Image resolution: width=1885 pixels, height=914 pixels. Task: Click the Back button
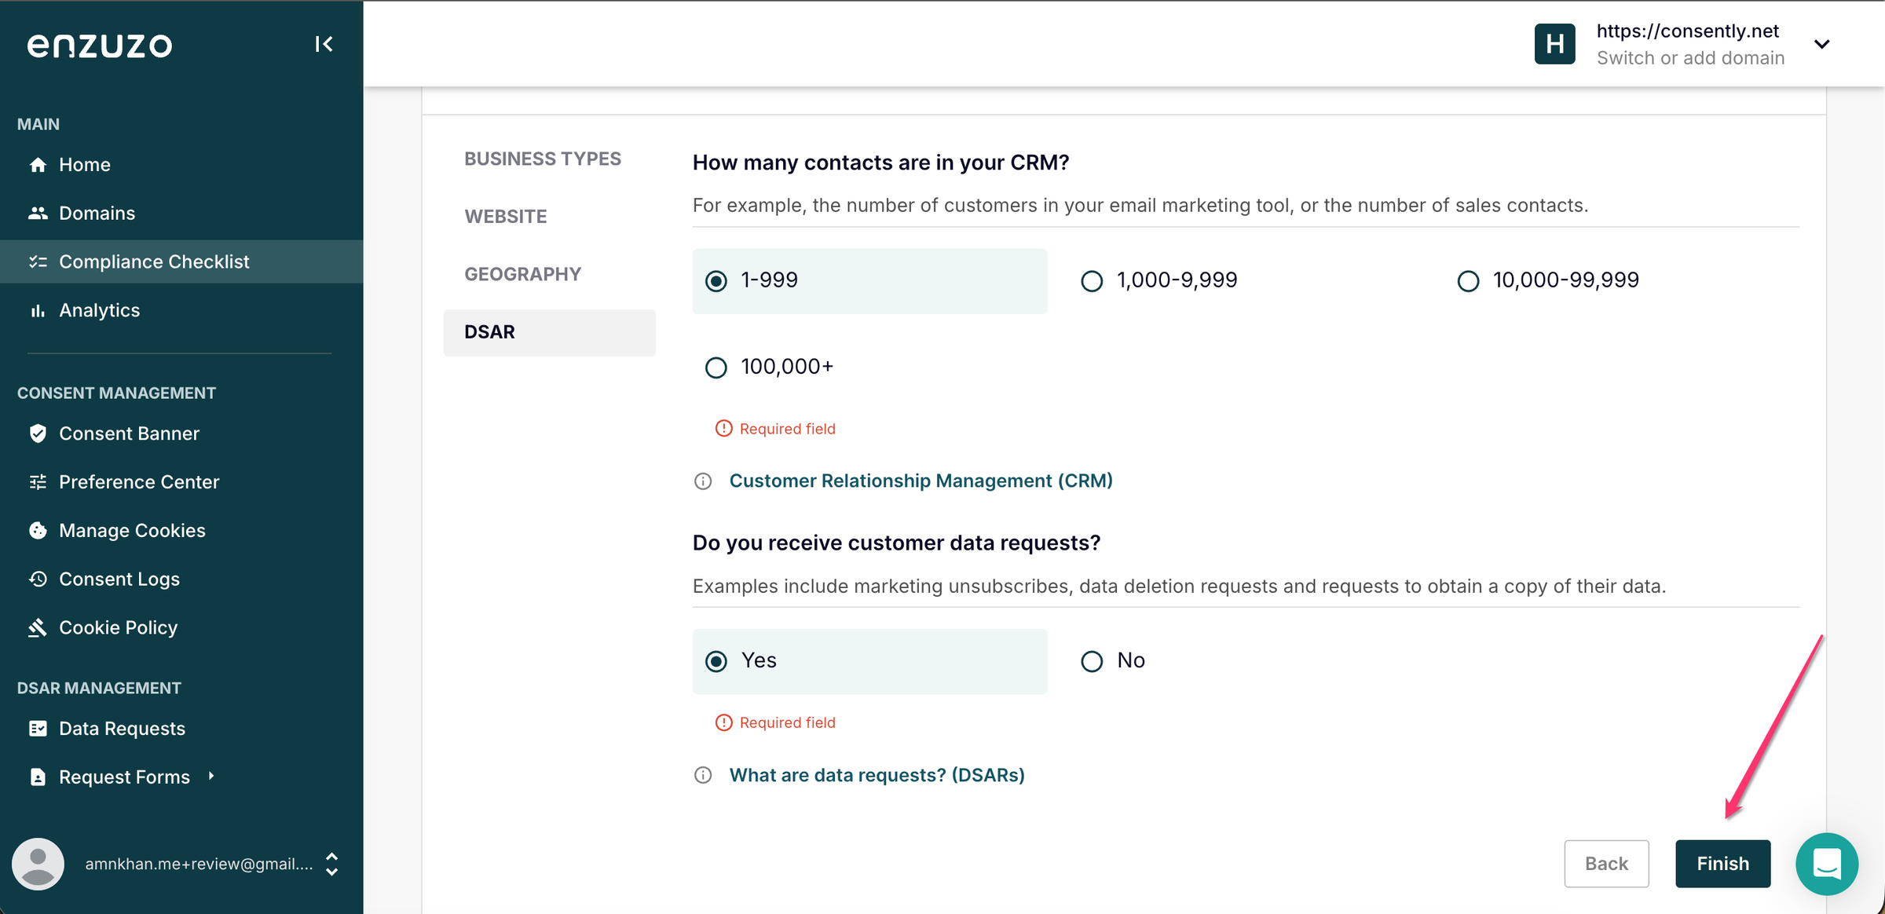click(x=1606, y=864)
